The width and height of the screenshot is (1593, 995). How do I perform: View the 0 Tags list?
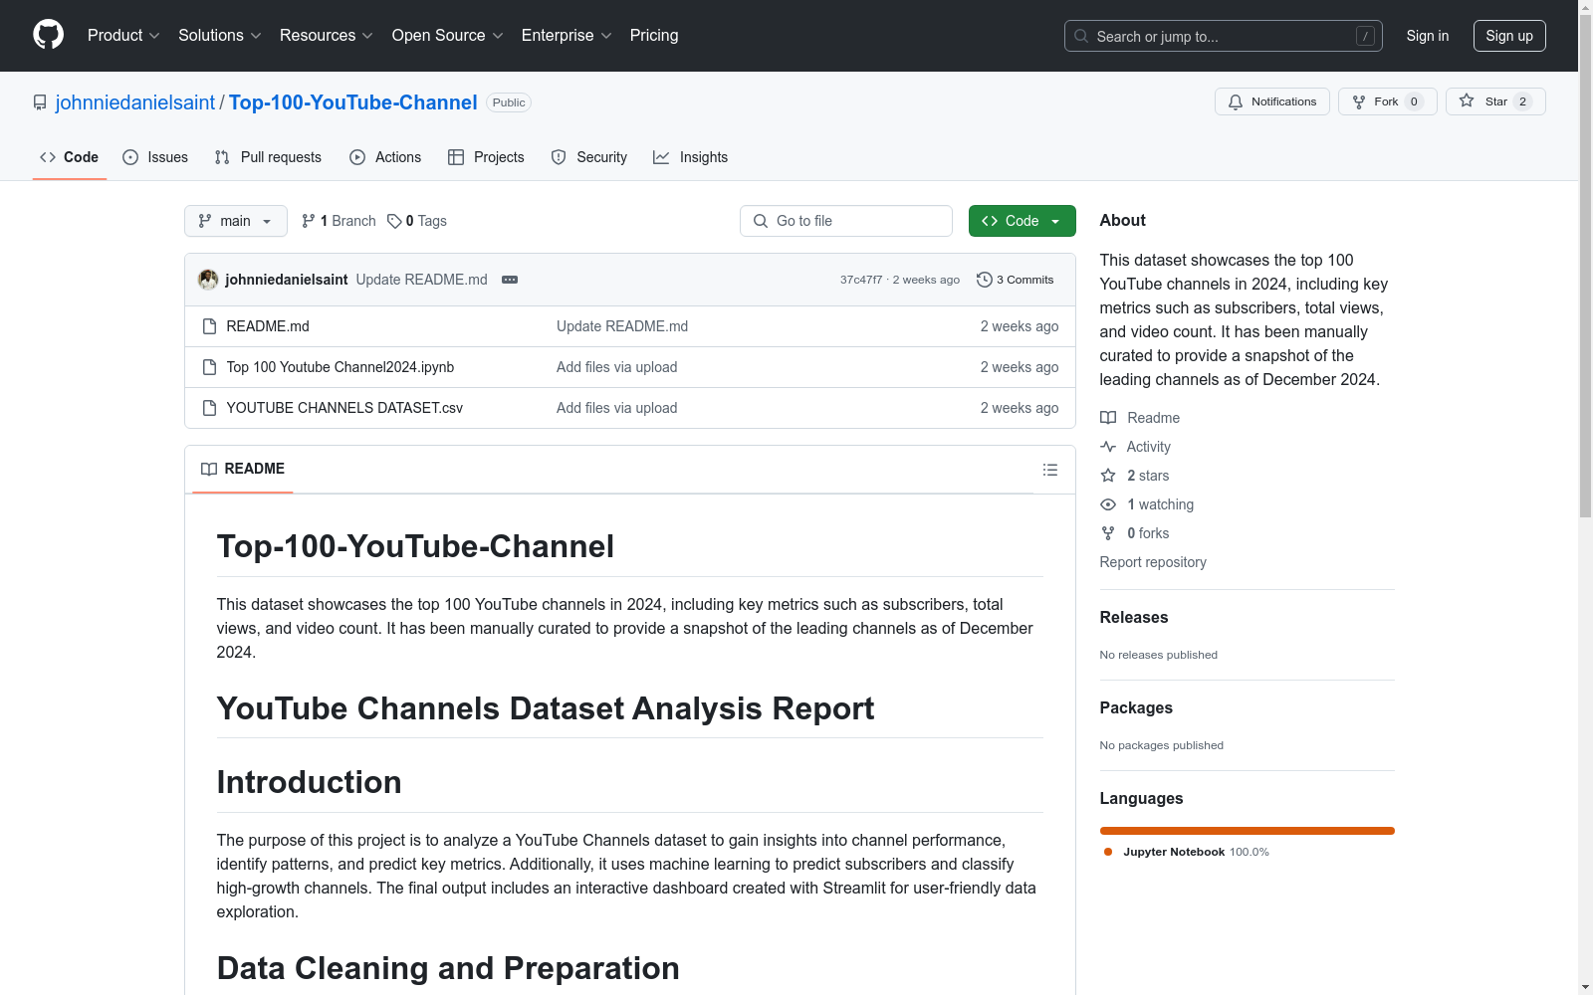pos(417,221)
